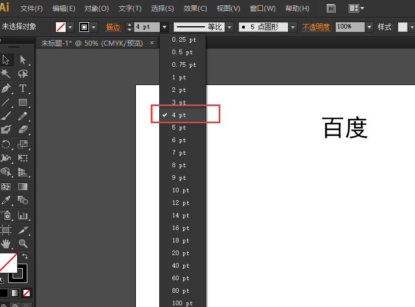Open the 编辑(E) menu
This screenshot has height=307, width=415.
pos(64,9)
